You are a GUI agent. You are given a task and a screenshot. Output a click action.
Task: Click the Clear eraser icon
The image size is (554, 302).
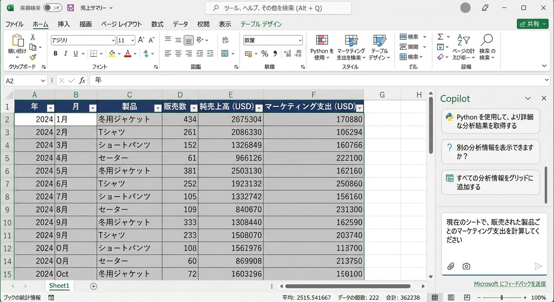coord(440,57)
